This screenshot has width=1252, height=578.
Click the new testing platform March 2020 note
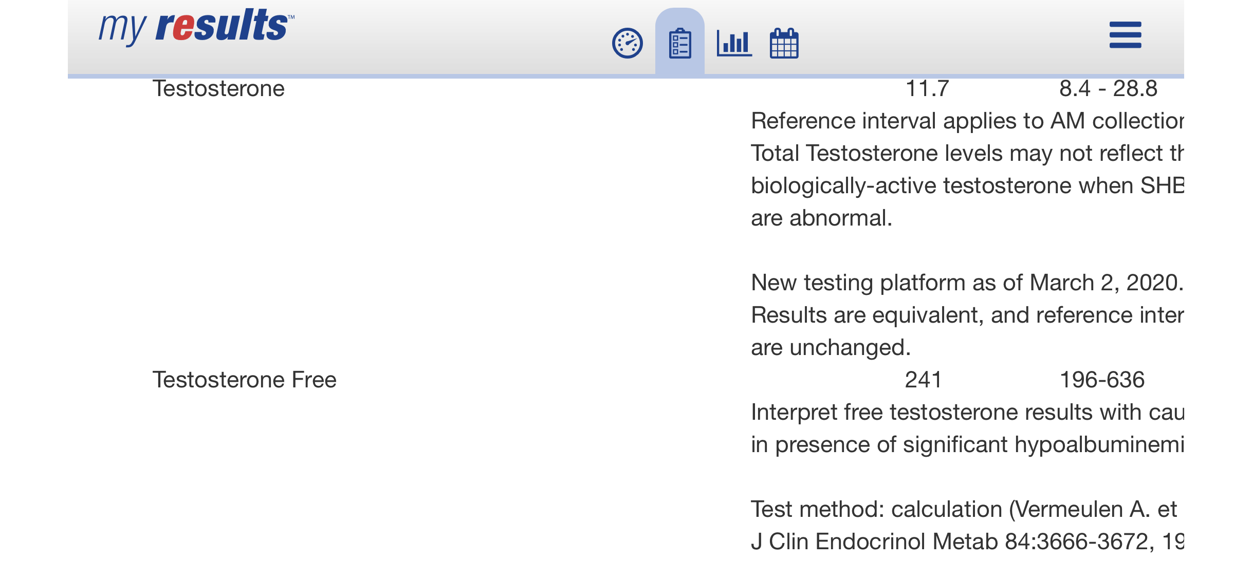(966, 283)
